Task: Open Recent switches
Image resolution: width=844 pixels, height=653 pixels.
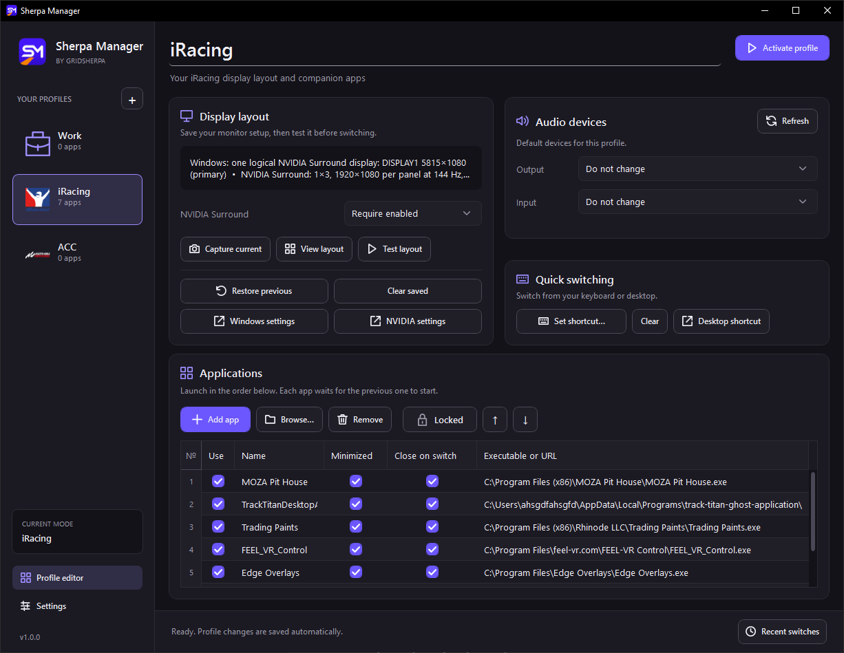Action: point(782,632)
